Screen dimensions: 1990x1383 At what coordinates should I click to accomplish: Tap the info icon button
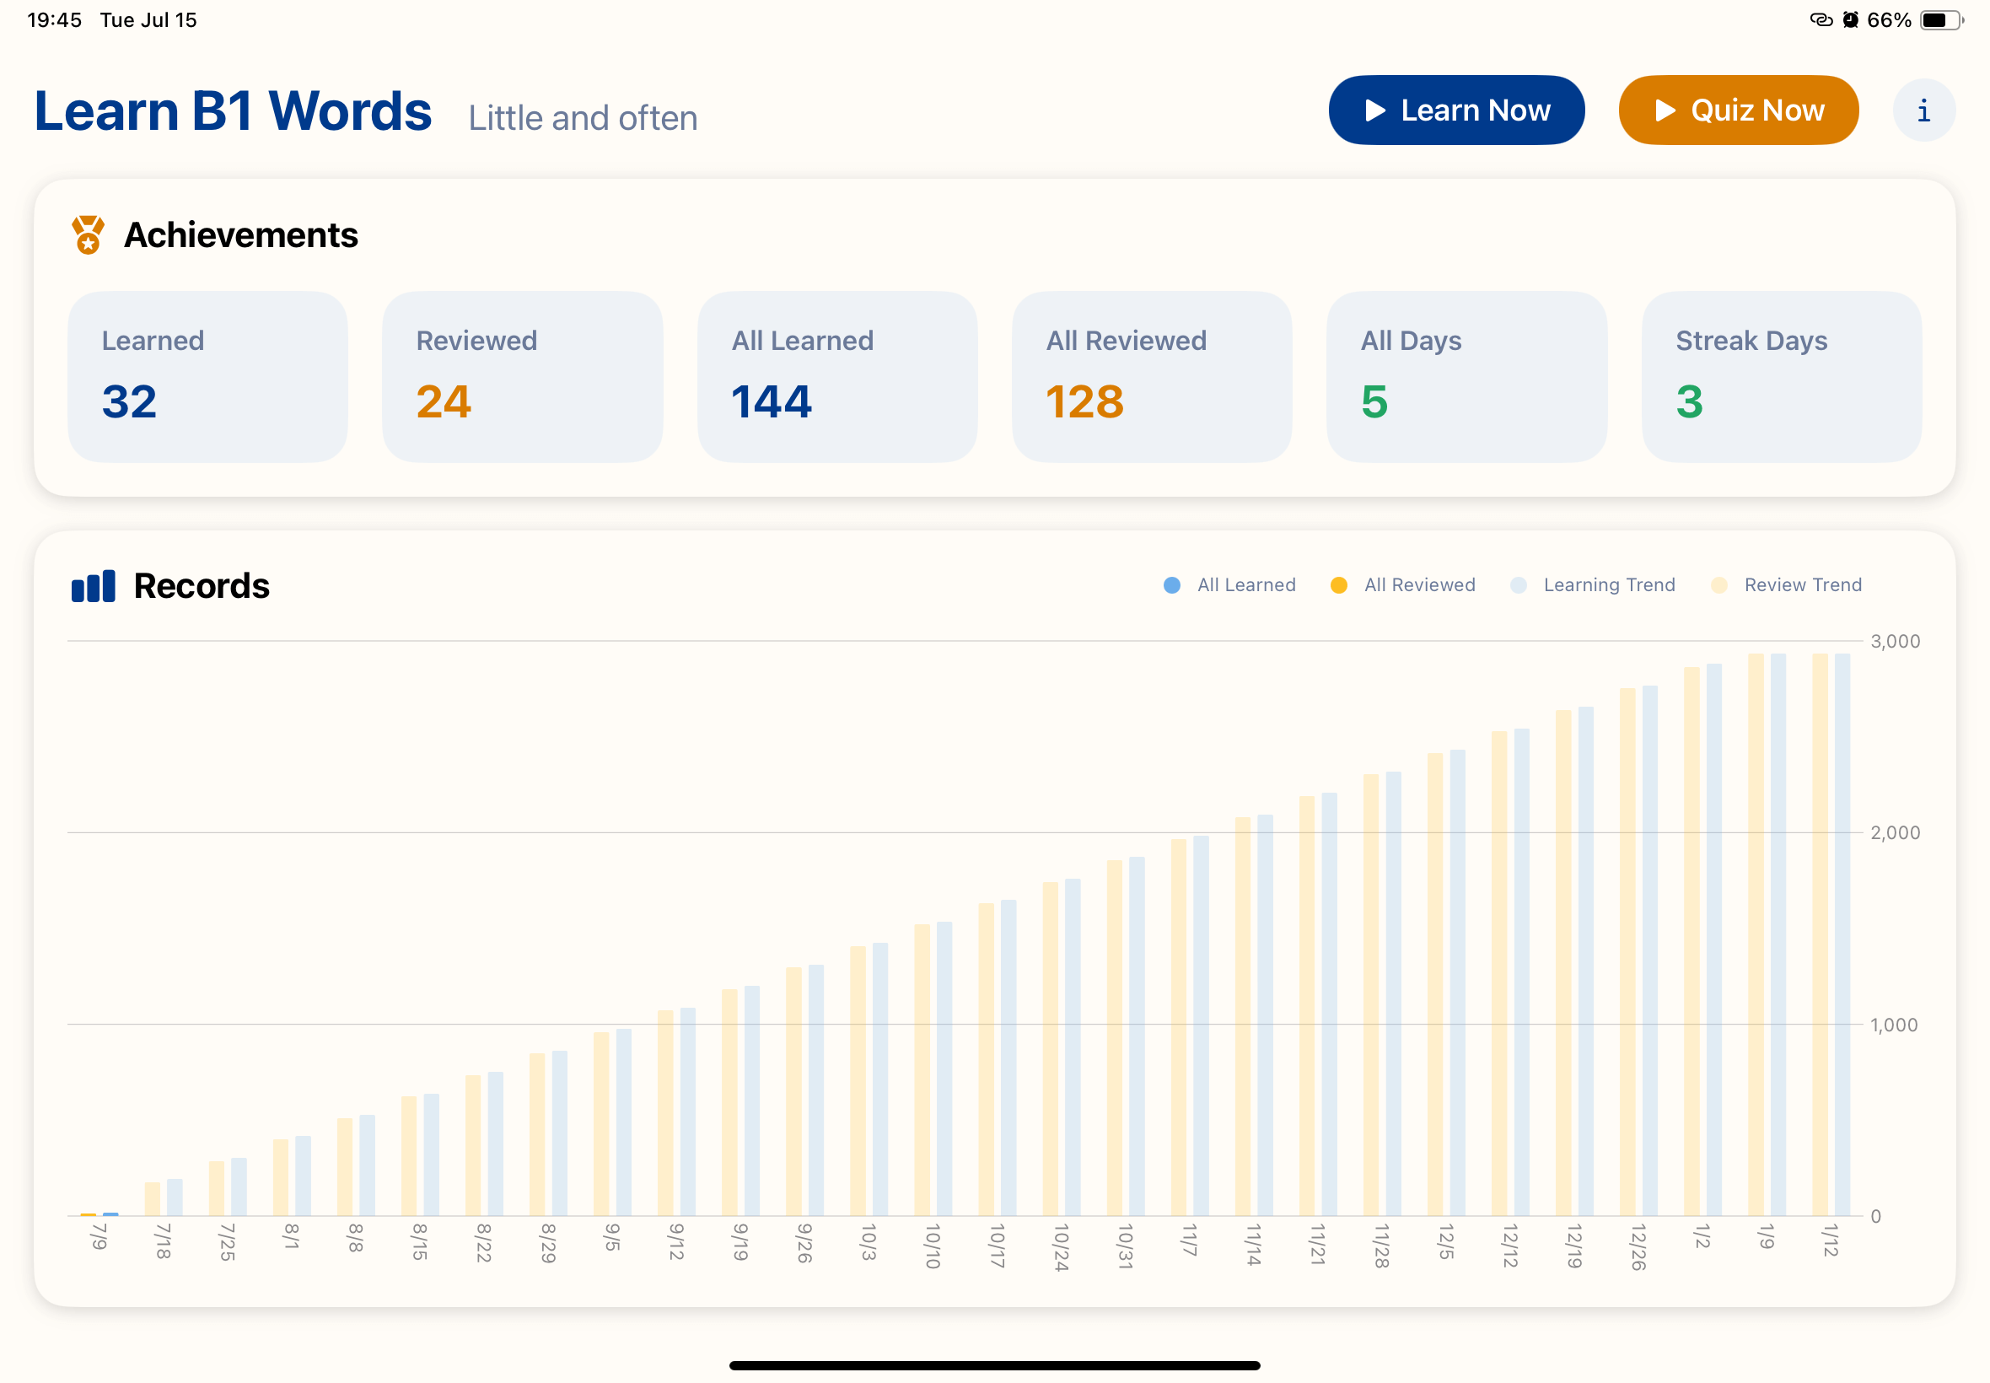[1923, 110]
